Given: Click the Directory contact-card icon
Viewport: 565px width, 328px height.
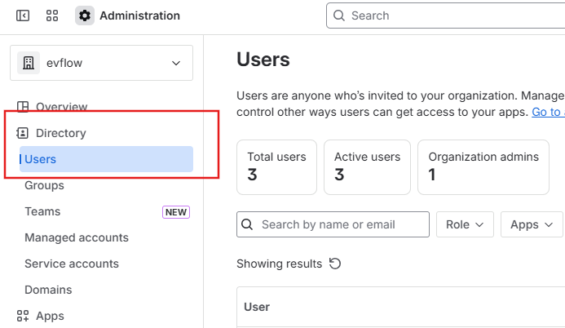Looking at the screenshot, I should 22,133.
